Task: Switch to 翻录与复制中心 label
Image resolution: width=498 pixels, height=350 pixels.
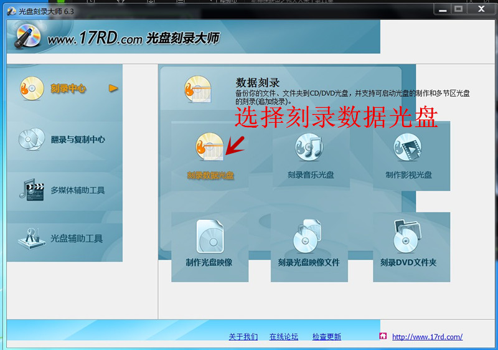Action: [78, 140]
